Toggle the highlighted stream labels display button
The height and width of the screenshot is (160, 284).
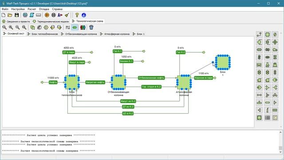pyautogui.click(x=75, y=28)
